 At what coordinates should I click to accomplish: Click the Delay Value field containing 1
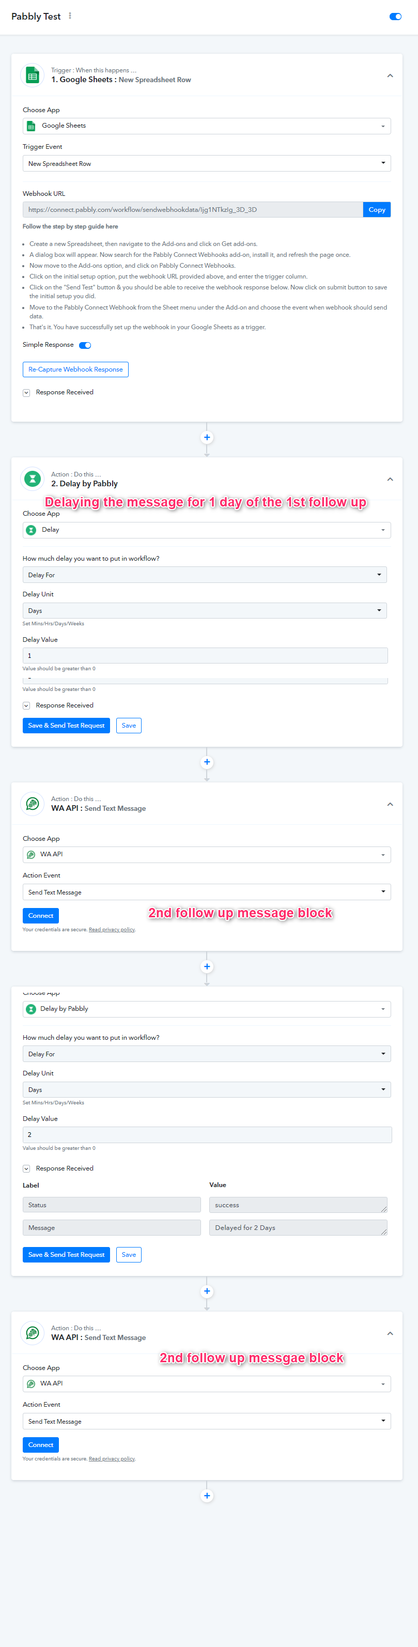(205, 655)
